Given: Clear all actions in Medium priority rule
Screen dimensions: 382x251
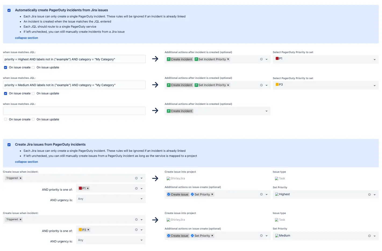Looking at the screenshot, I should point(261,85).
